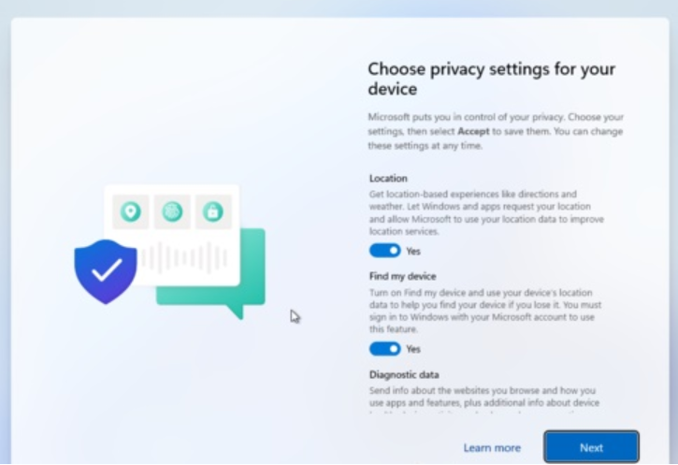Click the gray waveform bars in the illustration
The height and width of the screenshot is (465, 678).
(185, 255)
